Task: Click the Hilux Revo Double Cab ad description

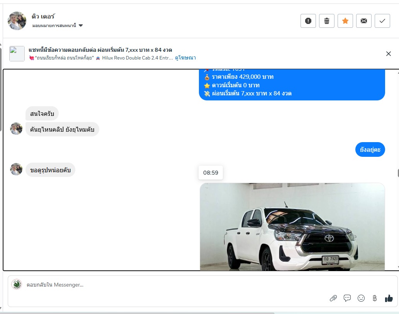Action: 101,58
